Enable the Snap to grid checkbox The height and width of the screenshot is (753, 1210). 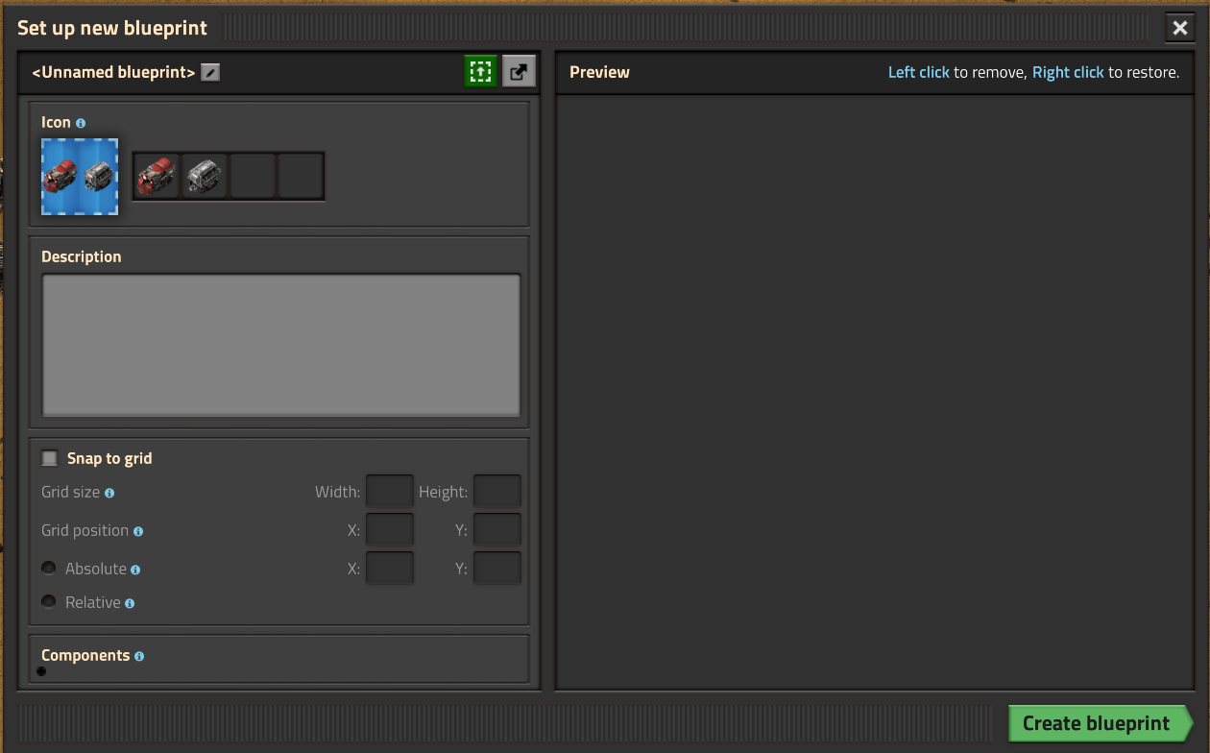point(50,458)
